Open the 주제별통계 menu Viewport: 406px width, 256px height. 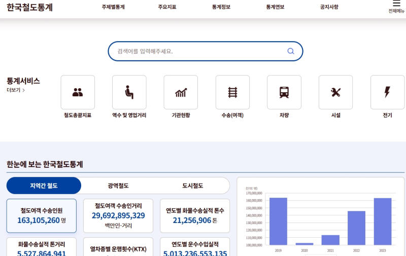coord(113,7)
